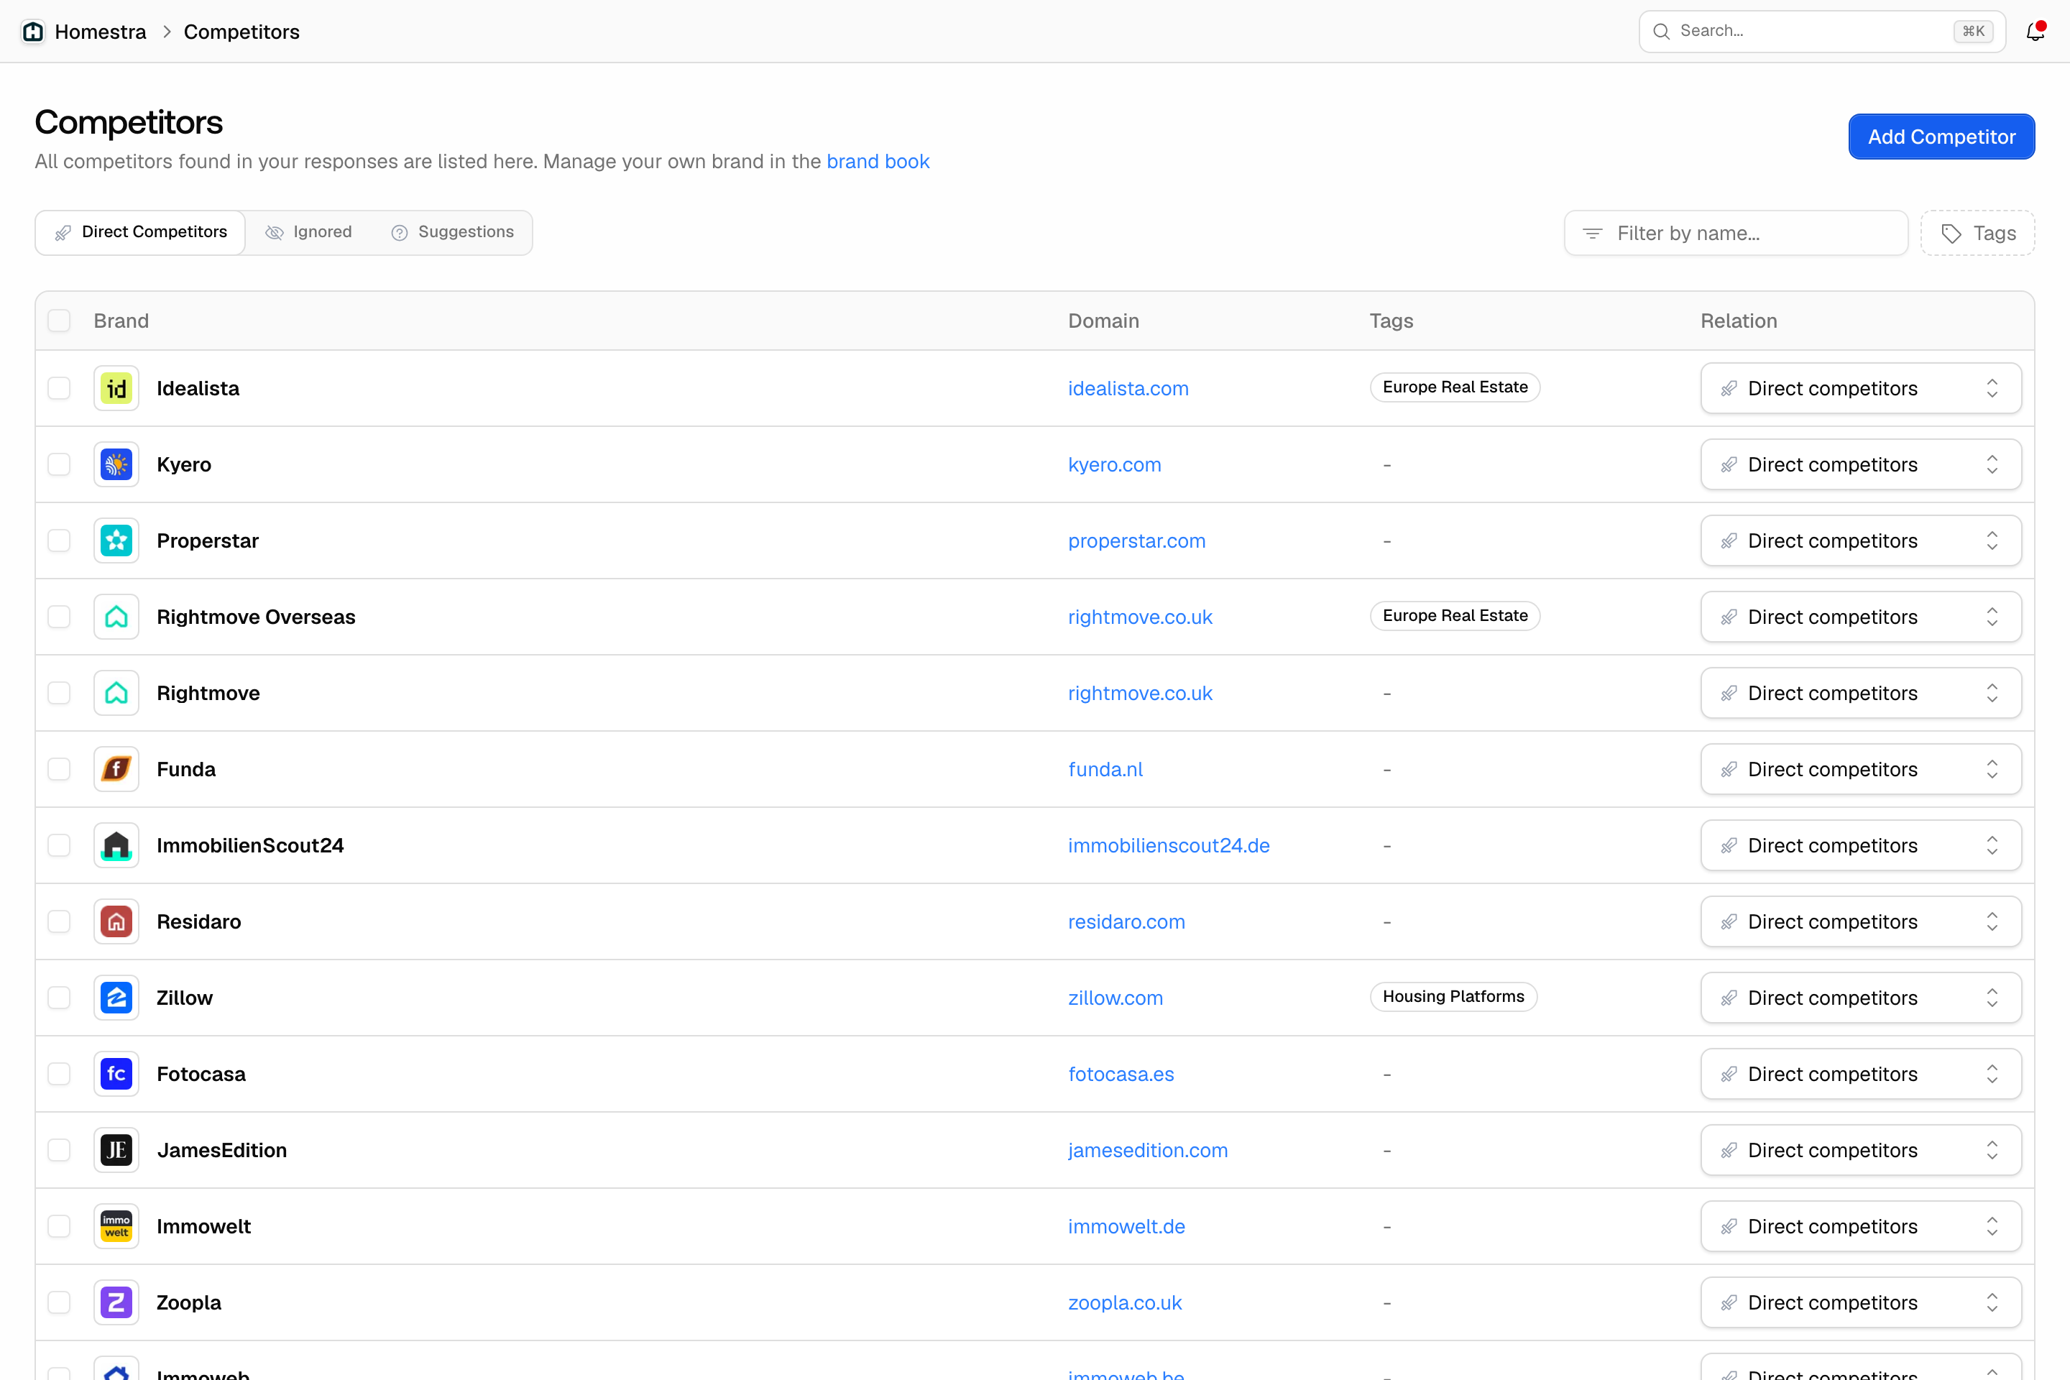Go to Homestra in breadcrumb
This screenshot has height=1380, width=2070.
tap(101, 32)
